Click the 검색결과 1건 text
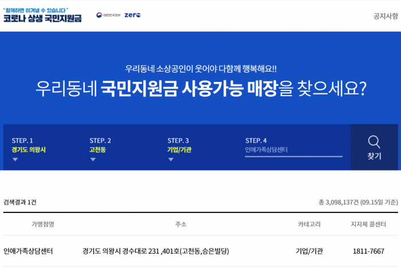The width and height of the screenshot is (401, 268). click(20, 202)
